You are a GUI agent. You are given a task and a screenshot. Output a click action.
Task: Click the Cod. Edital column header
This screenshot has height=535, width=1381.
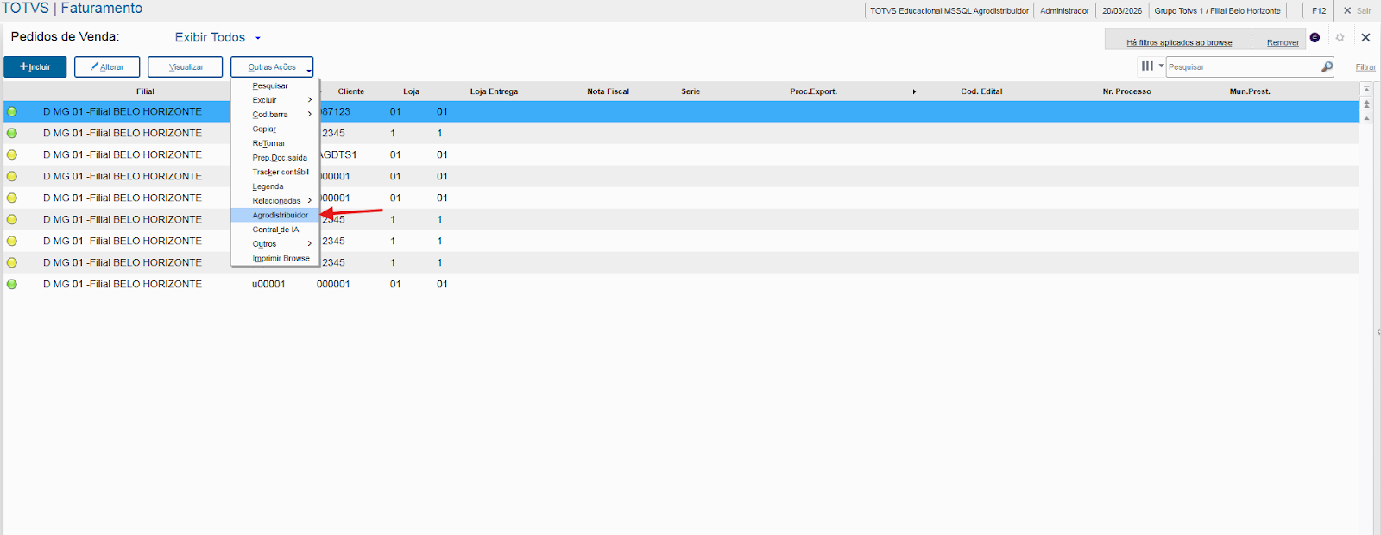[981, 91]
